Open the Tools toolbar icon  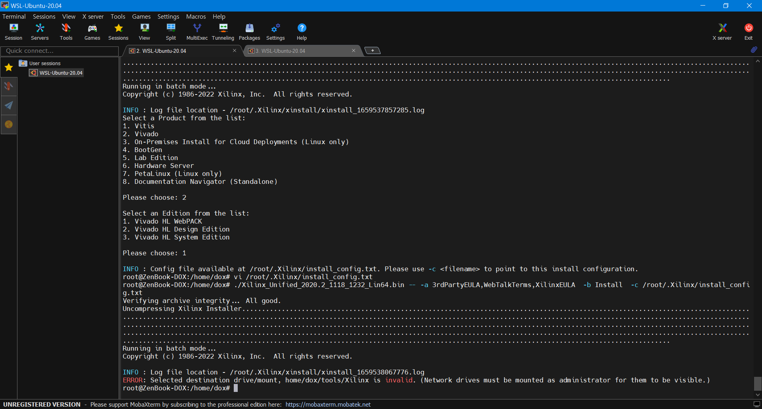66,31
